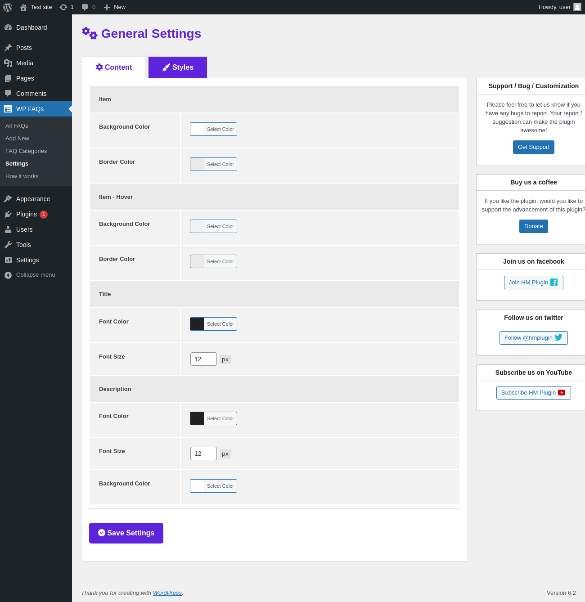Focus the Description Font Size field

pos(203,454)
